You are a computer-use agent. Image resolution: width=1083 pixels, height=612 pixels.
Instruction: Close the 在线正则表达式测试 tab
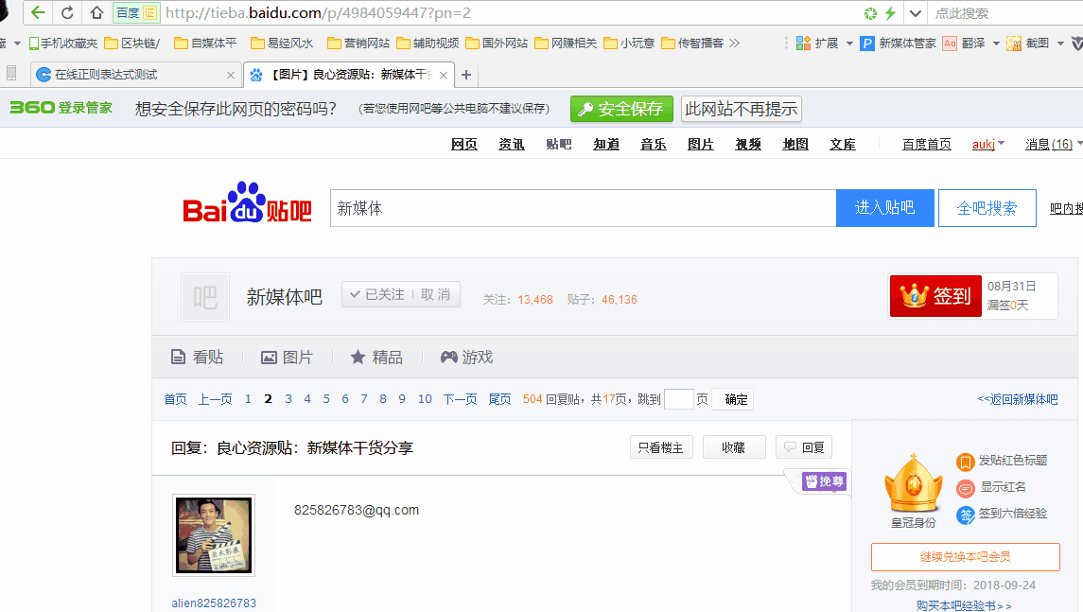click(x=231, y=75)
